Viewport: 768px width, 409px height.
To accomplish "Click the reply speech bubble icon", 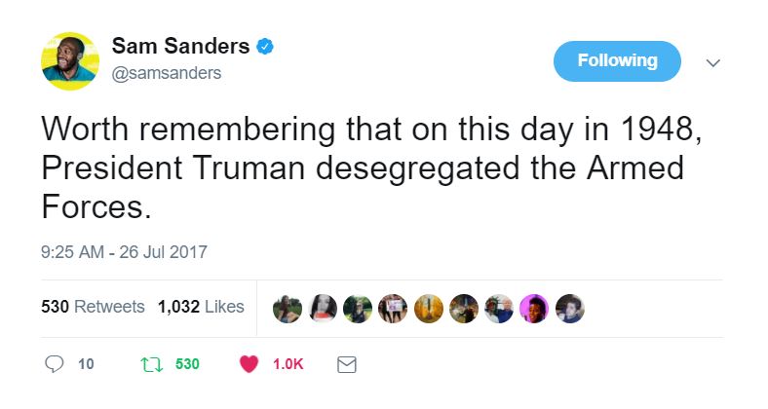I will pyautogui.click(x=55, y=364).
